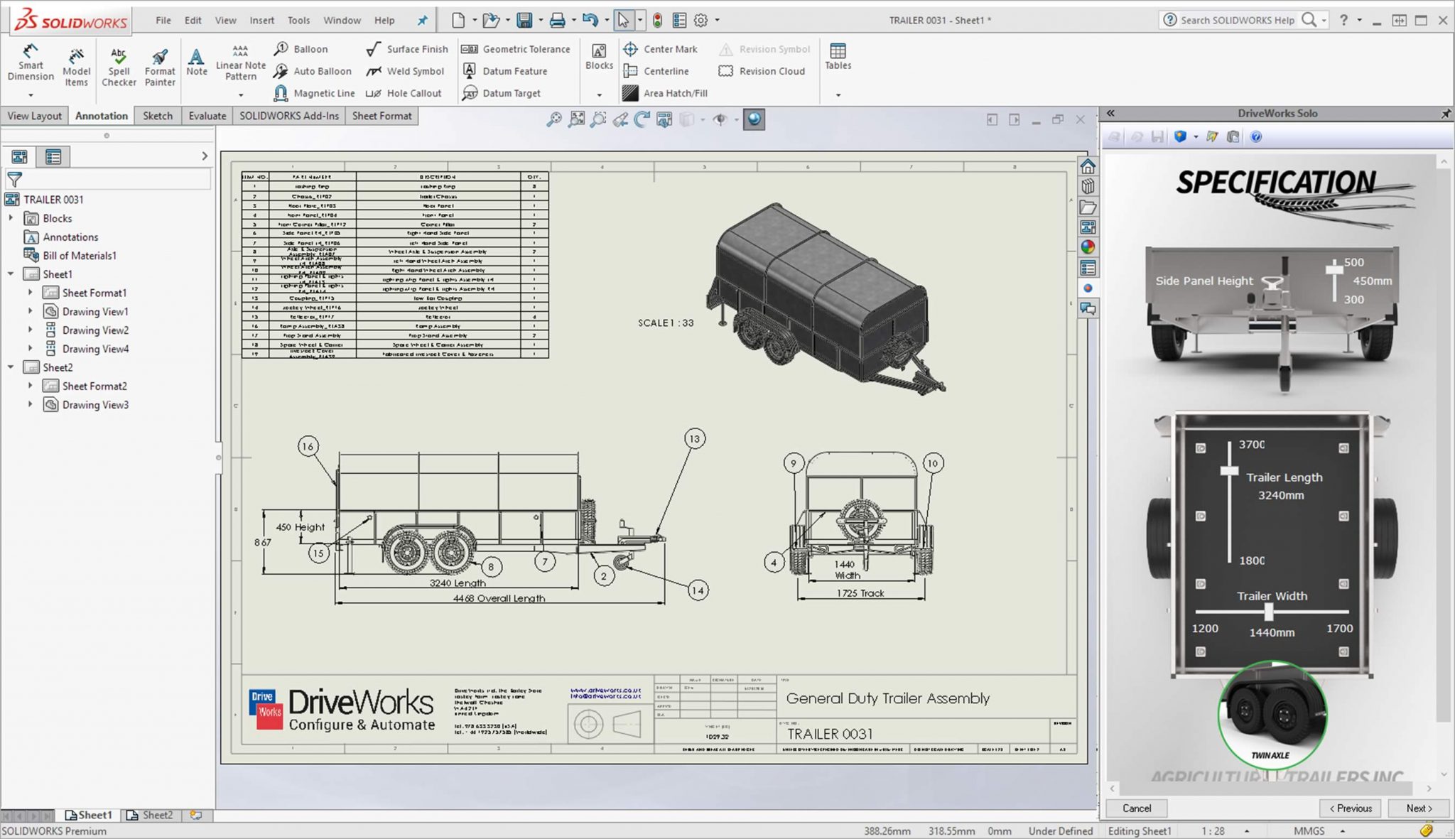Viewport: 1455px width, 839px height.
Task: Select the Format Painter tool
Action: click(x=160, y=67)
